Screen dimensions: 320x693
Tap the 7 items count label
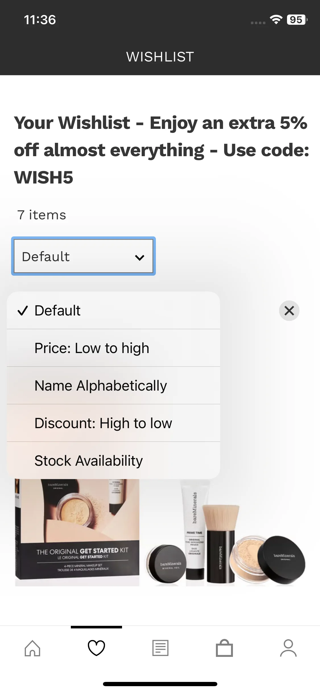point(42,215)
